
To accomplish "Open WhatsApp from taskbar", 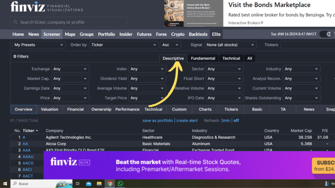I will pos(120,184).
